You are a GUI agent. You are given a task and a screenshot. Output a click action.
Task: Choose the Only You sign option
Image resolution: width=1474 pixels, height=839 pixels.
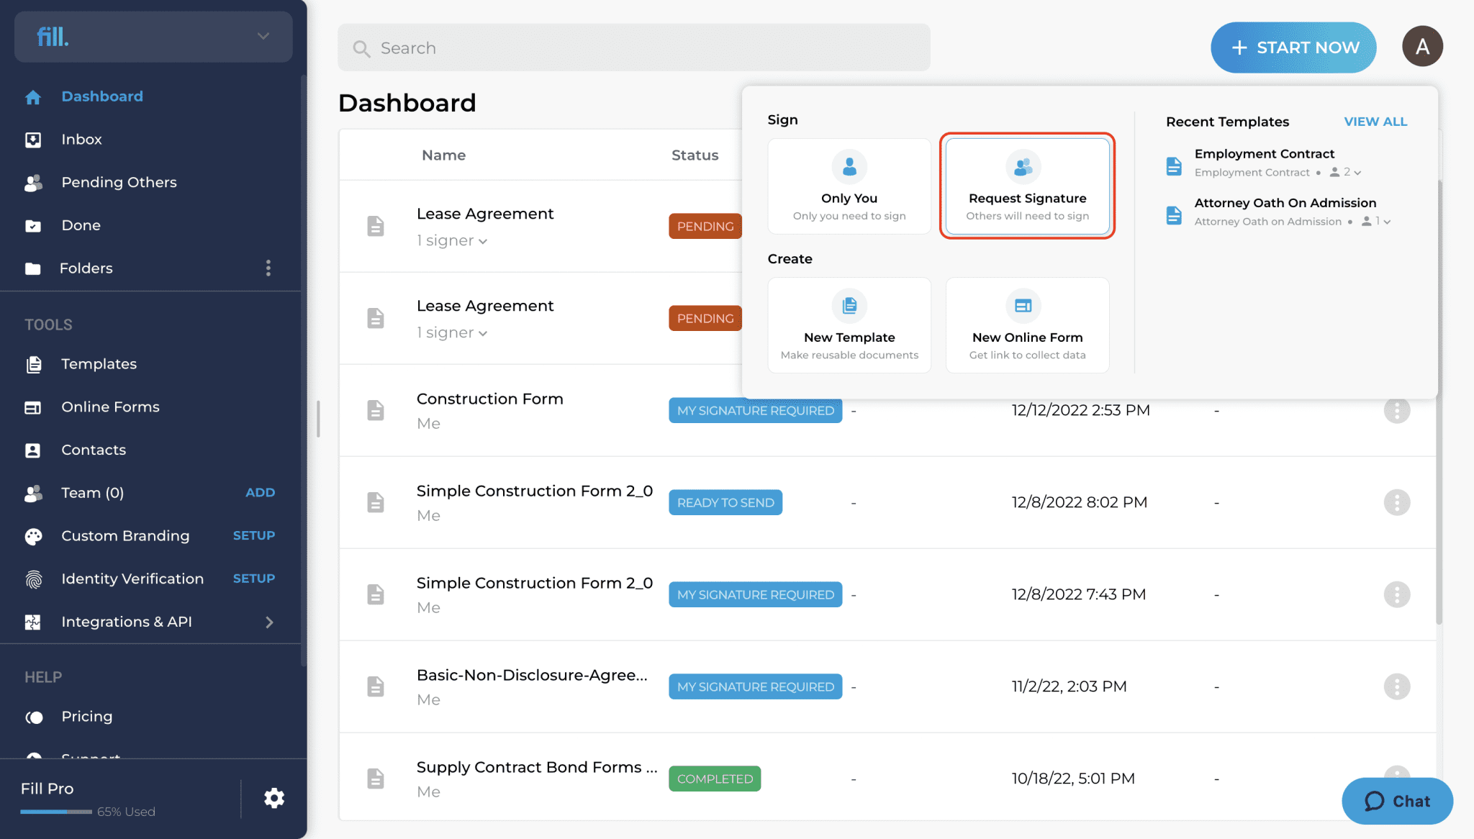[x=849, y=186]
